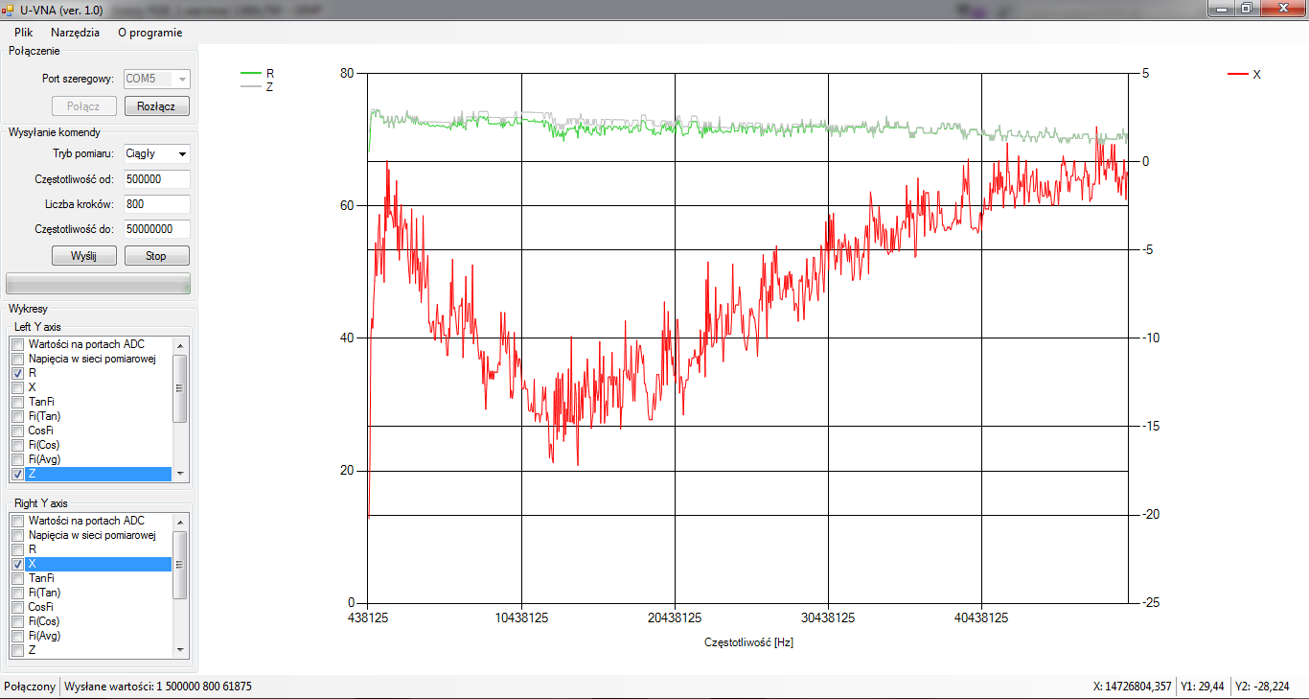Open the Plik menu

pos(24,32)
